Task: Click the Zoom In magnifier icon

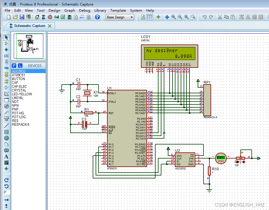Action: tap(174, 17)
